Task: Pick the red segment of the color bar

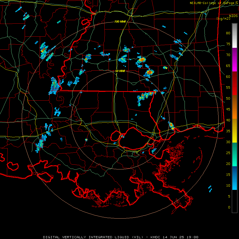Action: click(x=234, y=83)
